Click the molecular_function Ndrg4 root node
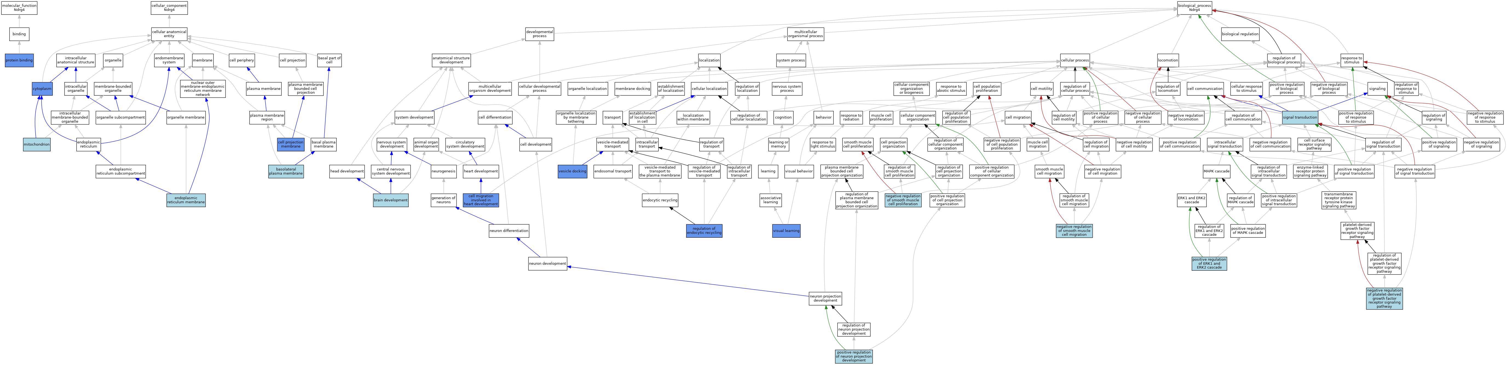The image size is (1507, 365). [x=19, y=8]
